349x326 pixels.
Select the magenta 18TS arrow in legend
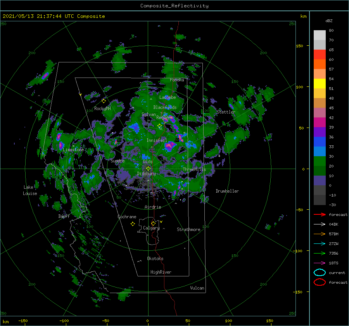pyautogui.click(x=320, y=263)
